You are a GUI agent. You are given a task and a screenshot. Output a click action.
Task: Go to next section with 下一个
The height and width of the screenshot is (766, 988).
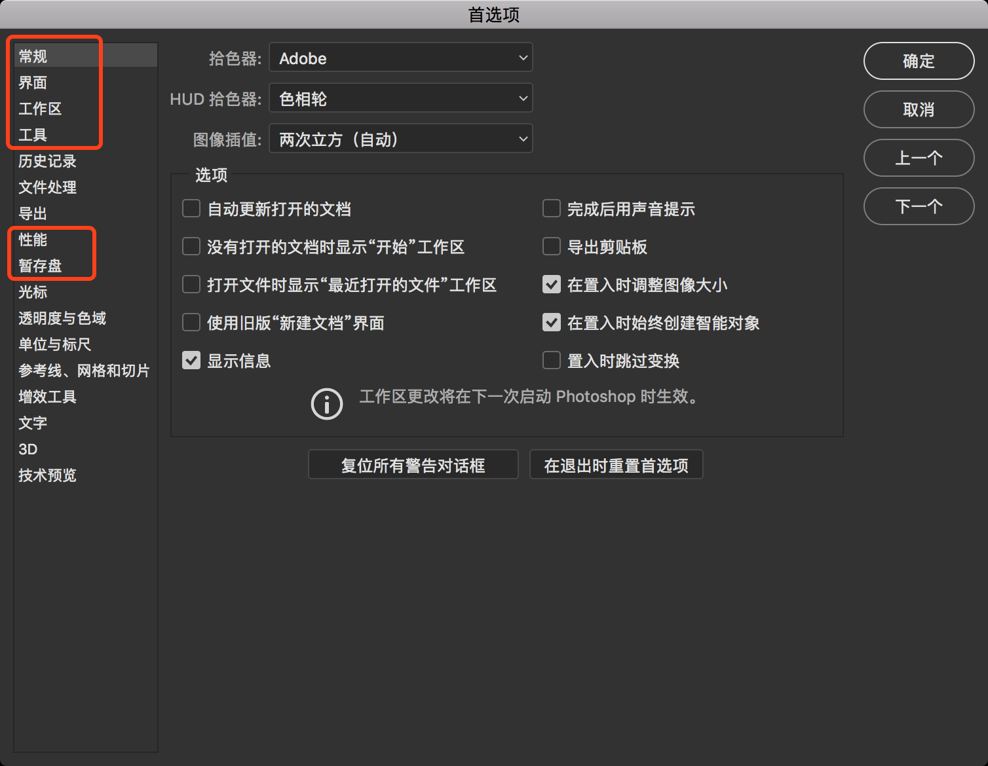point(919,206)
